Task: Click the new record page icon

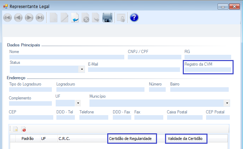Action: click(54, 17)
